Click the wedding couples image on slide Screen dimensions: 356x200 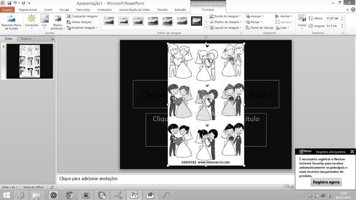point(206,104)
